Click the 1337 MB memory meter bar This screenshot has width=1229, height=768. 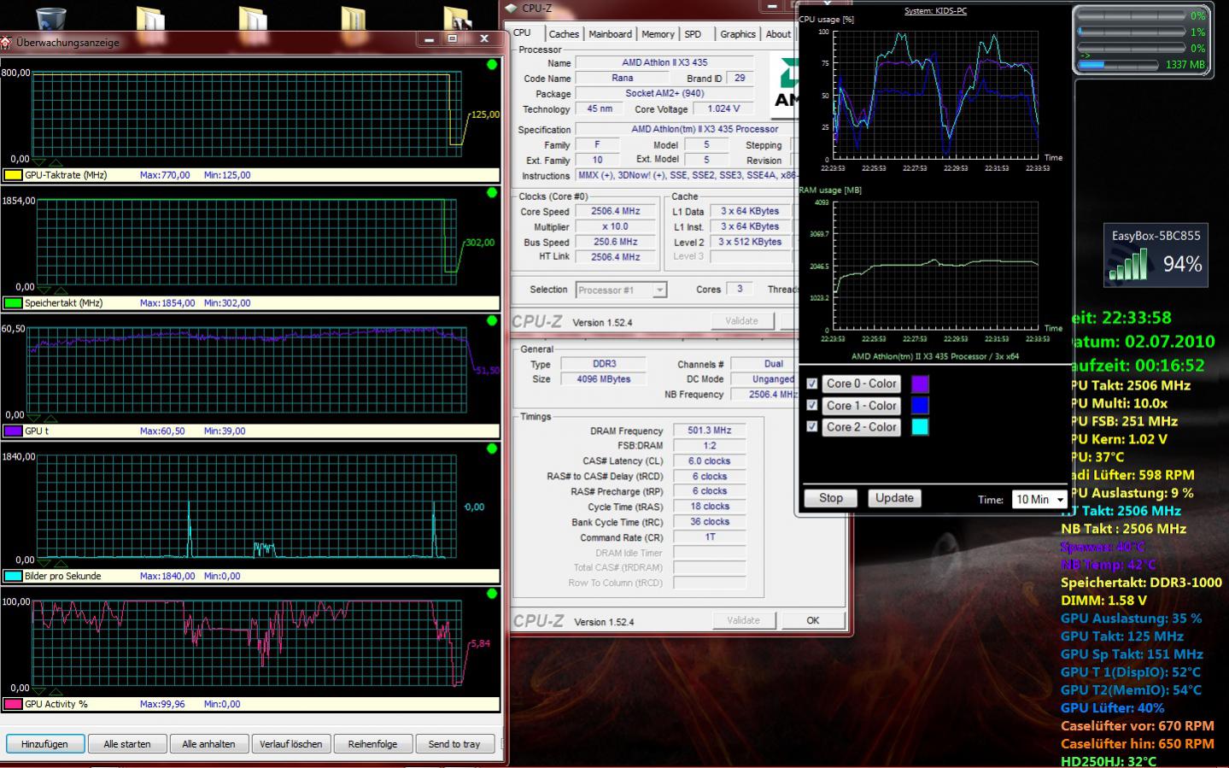pyautogui.click(x=1119, y=65)
